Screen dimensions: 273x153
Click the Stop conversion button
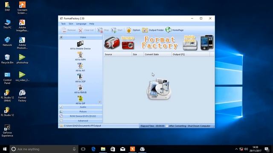[103, 30]
